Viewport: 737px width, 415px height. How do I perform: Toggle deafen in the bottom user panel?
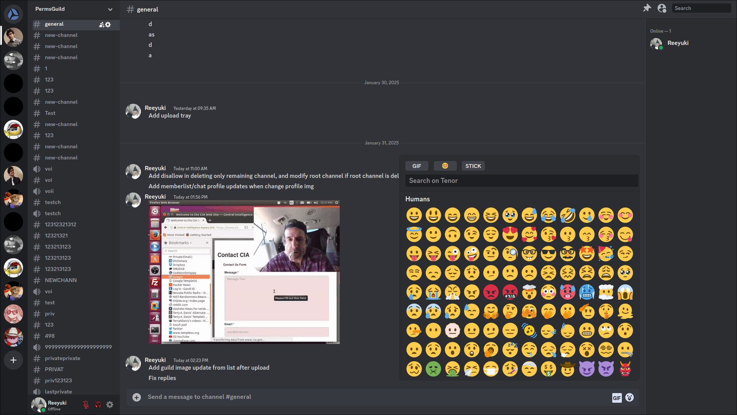pyautogui.click(x=98, y=405)
